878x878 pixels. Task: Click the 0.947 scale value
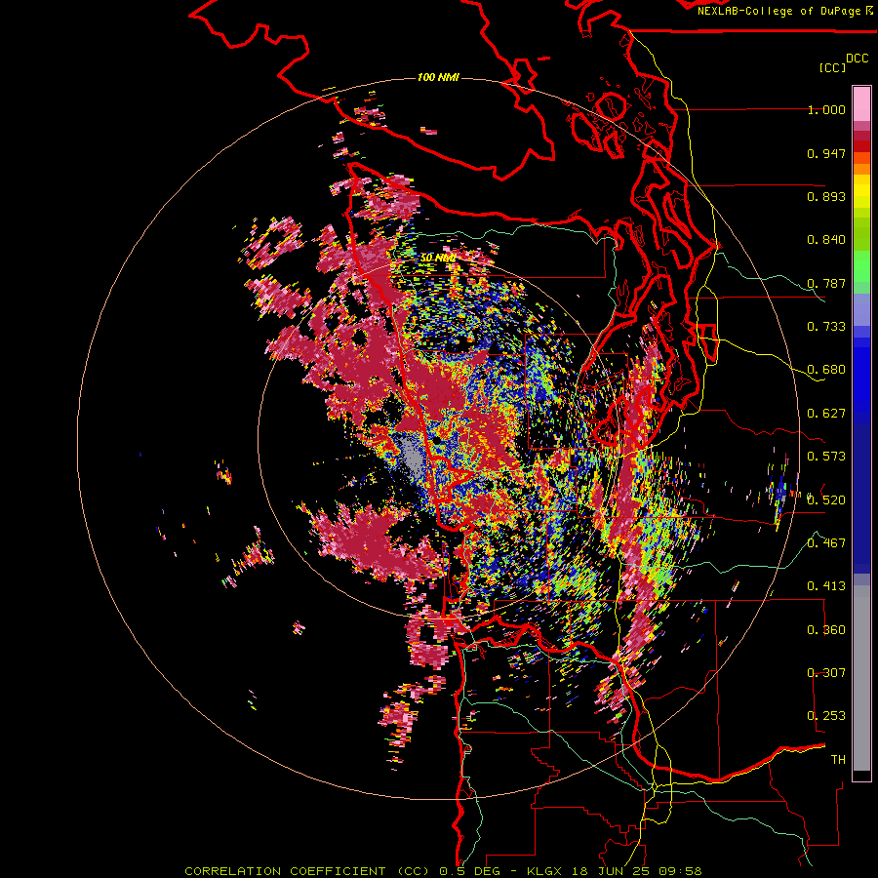[826, 153]
